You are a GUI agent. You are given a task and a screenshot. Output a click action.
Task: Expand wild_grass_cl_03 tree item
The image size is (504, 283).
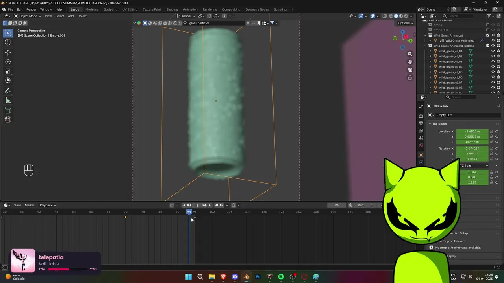[x=430, y=62]
